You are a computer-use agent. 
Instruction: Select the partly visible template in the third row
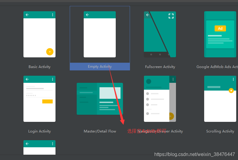39,148
